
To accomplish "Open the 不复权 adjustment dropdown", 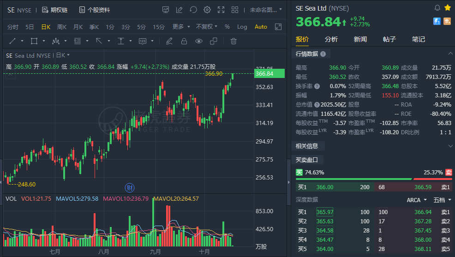I will coord(206,27).
